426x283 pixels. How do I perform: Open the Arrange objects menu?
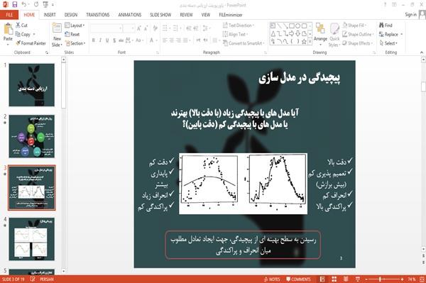320,34
